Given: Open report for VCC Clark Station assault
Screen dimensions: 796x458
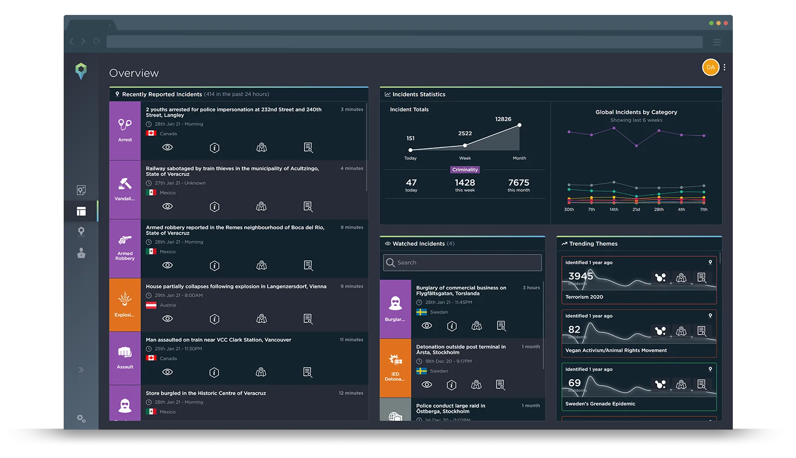Looking at the screenshot, I should pos(308,372).
